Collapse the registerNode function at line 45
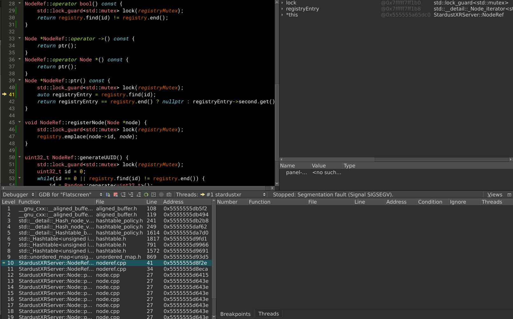Viewport: 513px width, 319px height. click(x=19, y=122)
